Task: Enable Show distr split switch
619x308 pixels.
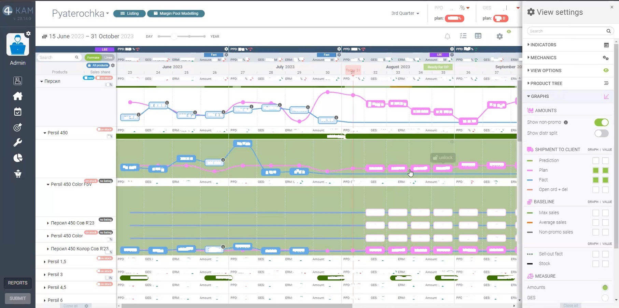Action: 601,133
